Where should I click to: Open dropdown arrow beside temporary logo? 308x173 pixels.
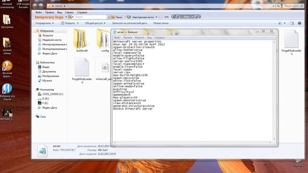click(x=66, y=17)
